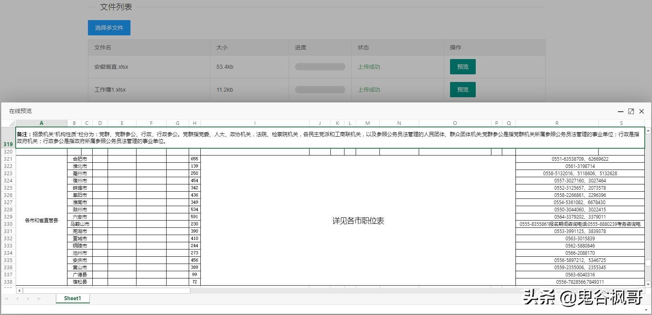Select column S header
The height and width of the screenshot is (315, 652).
[621, 123]
